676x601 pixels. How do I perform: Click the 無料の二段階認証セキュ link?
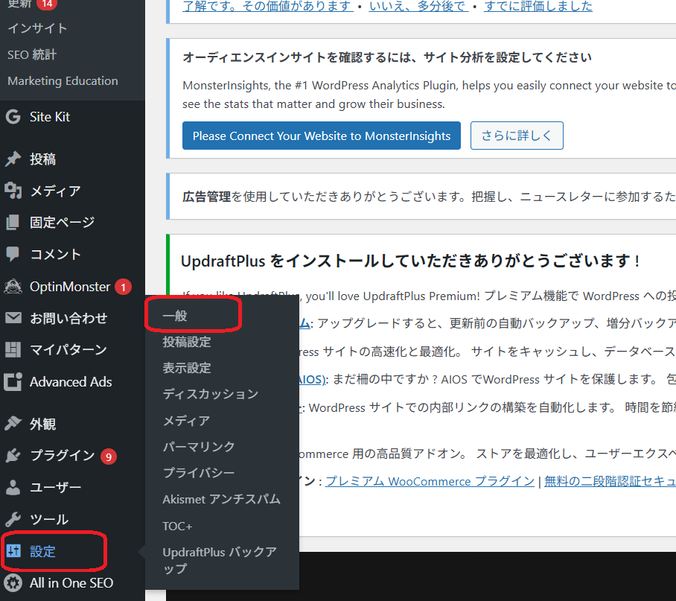pyautogui.click(x=610, y=481)
